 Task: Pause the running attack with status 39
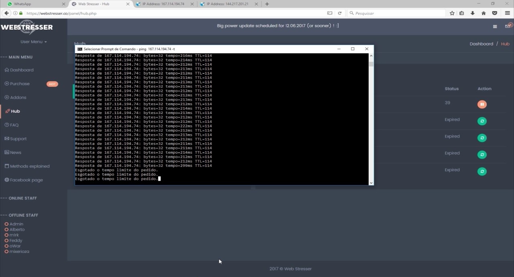click(482, 104)
